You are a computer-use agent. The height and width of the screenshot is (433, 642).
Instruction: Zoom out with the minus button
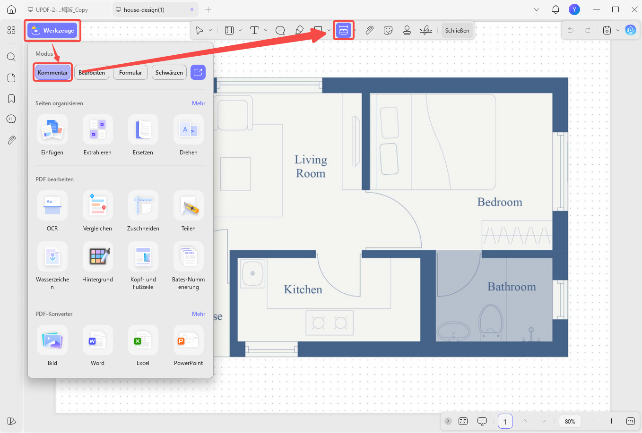593,421
